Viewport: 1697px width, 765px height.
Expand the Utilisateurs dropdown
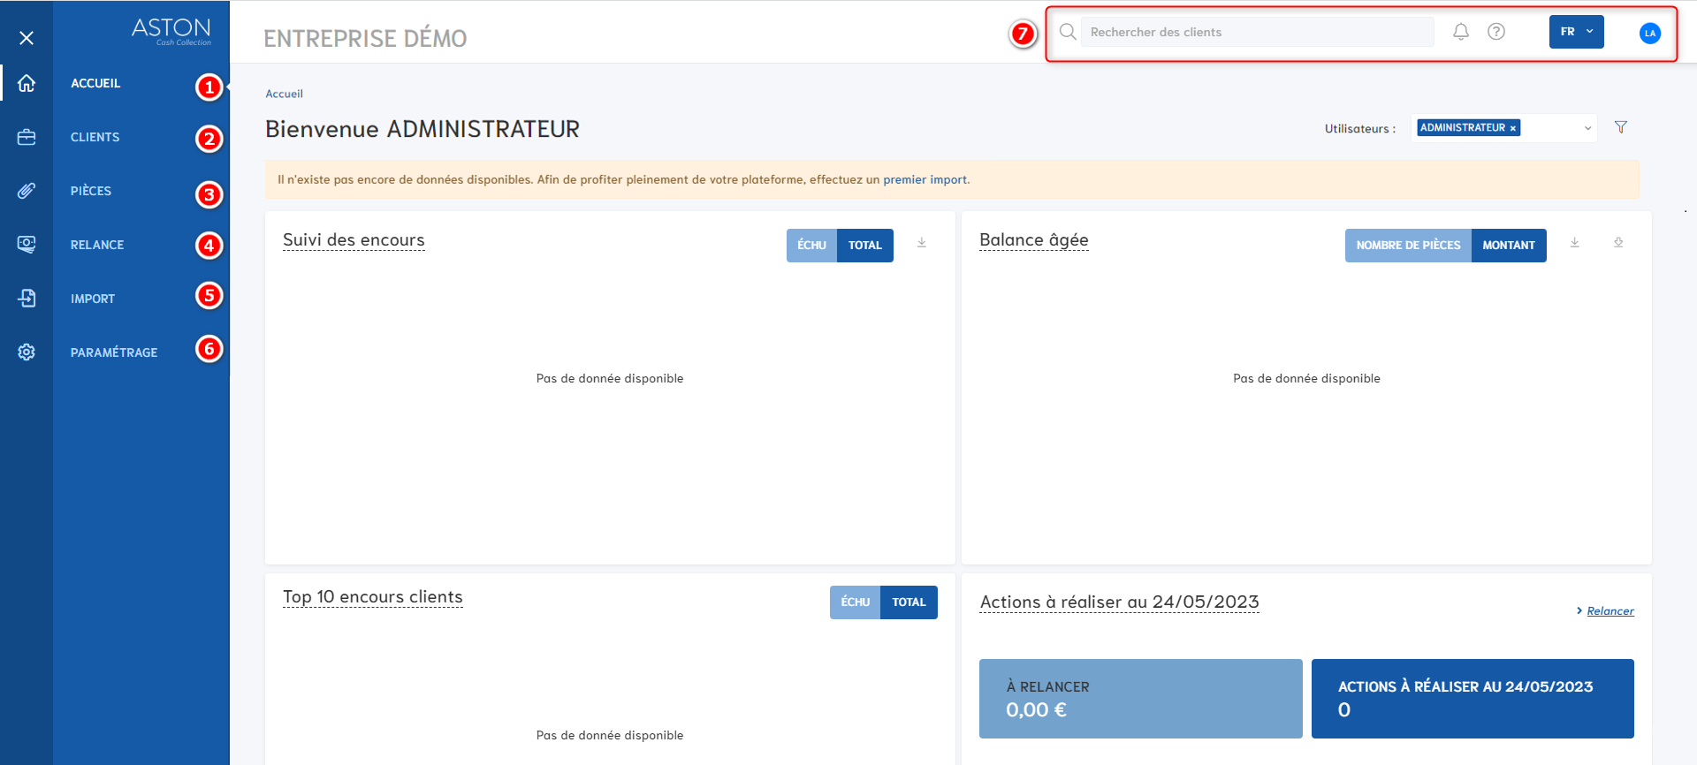pos(1587,128)
